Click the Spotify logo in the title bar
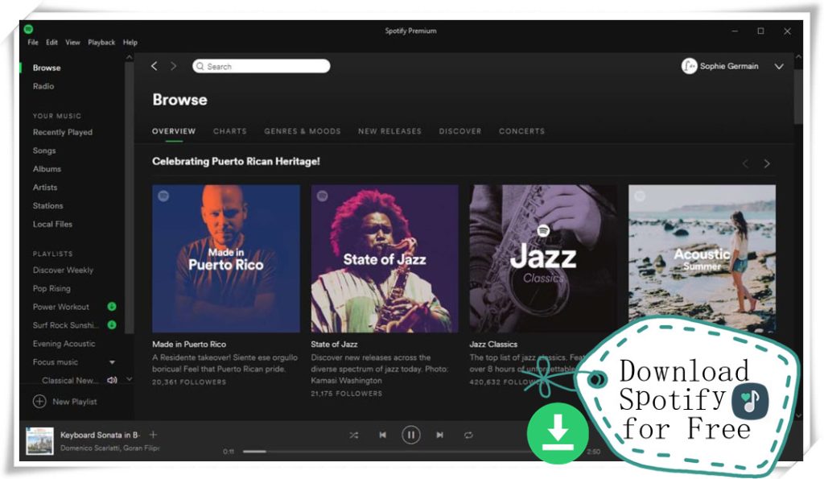 pos(28,29)
